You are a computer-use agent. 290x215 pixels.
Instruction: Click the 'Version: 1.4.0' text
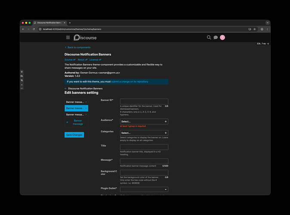coord(72,76)
